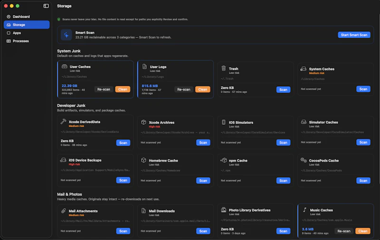Click the iOS Device Backups icon
This screenshot has height=240, width=380.
pyautogui.click(x=63, y=160)
